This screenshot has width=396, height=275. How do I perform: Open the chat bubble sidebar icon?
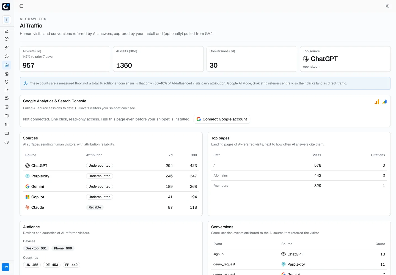pyautogui.click(x=7, y=39)
